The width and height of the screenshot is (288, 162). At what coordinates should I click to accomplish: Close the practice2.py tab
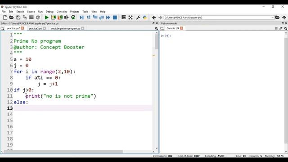[x=44, y=28]
